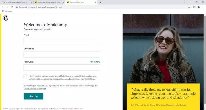Go back with browser back arrow
206x110 pixels.
pos(3,7)
